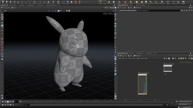The image size is (193, 108).
Task: Create a Distant Light from shelf
Action: pos(131,2)
